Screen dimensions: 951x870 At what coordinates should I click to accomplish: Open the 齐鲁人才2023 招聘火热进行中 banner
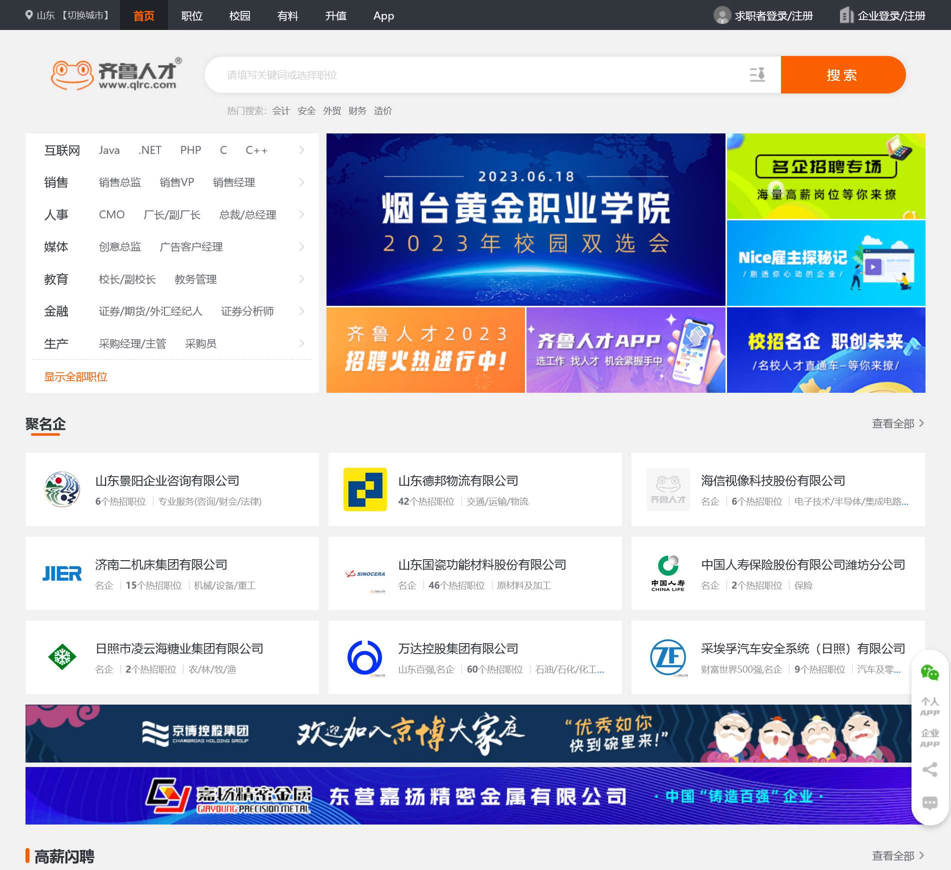[425, 350]
